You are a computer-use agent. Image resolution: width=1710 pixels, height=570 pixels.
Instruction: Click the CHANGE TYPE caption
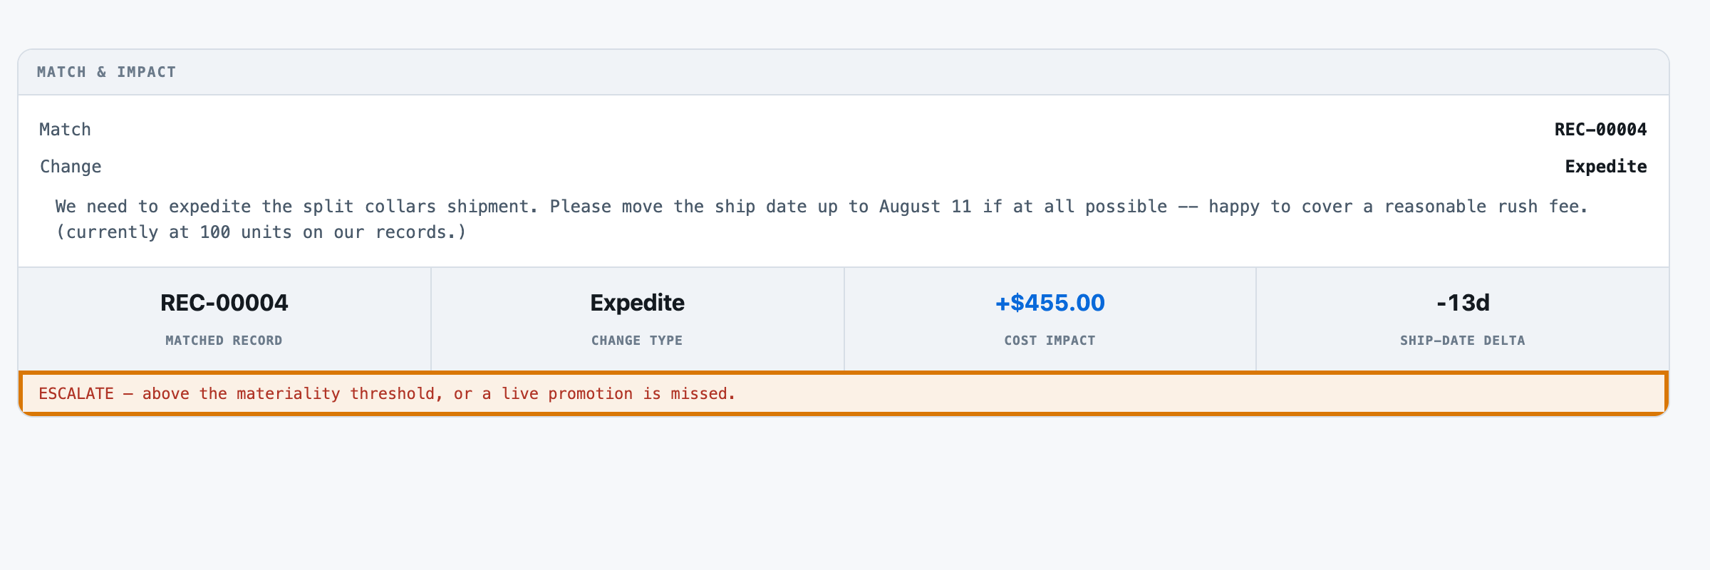click(637, 341)
